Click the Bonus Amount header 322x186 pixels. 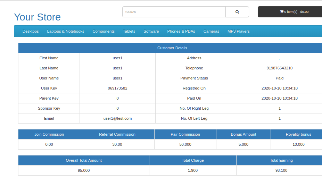pos(243,134)
